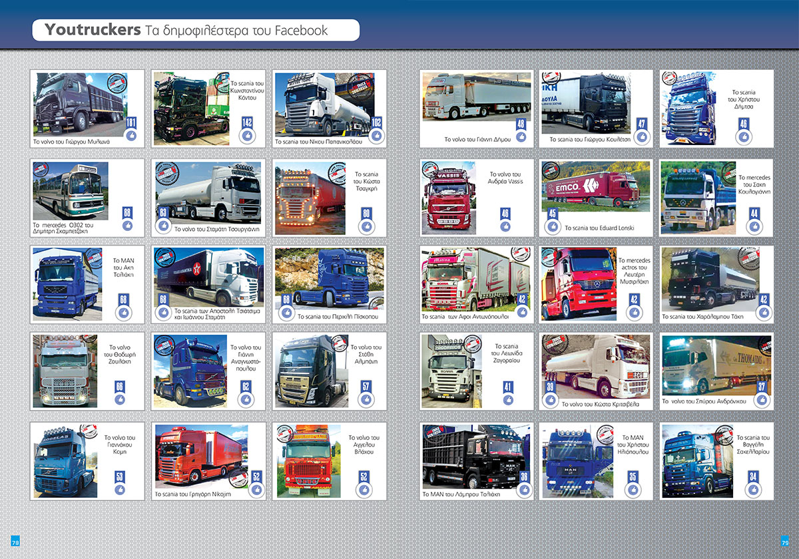Click the 'Τα δημοφιλέστερα του Facebook' heading text
799x559 pixels.
(236, 30)
